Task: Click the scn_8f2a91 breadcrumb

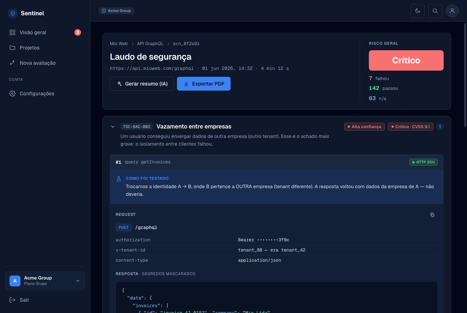Action: (x=186, y=44)
